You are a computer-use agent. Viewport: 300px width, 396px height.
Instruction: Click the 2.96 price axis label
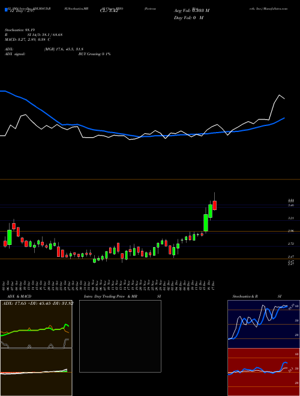coord(291,231)
